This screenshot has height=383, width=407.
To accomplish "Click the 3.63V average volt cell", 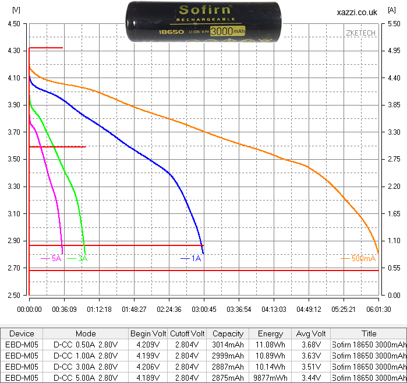I will pos(311,356).
